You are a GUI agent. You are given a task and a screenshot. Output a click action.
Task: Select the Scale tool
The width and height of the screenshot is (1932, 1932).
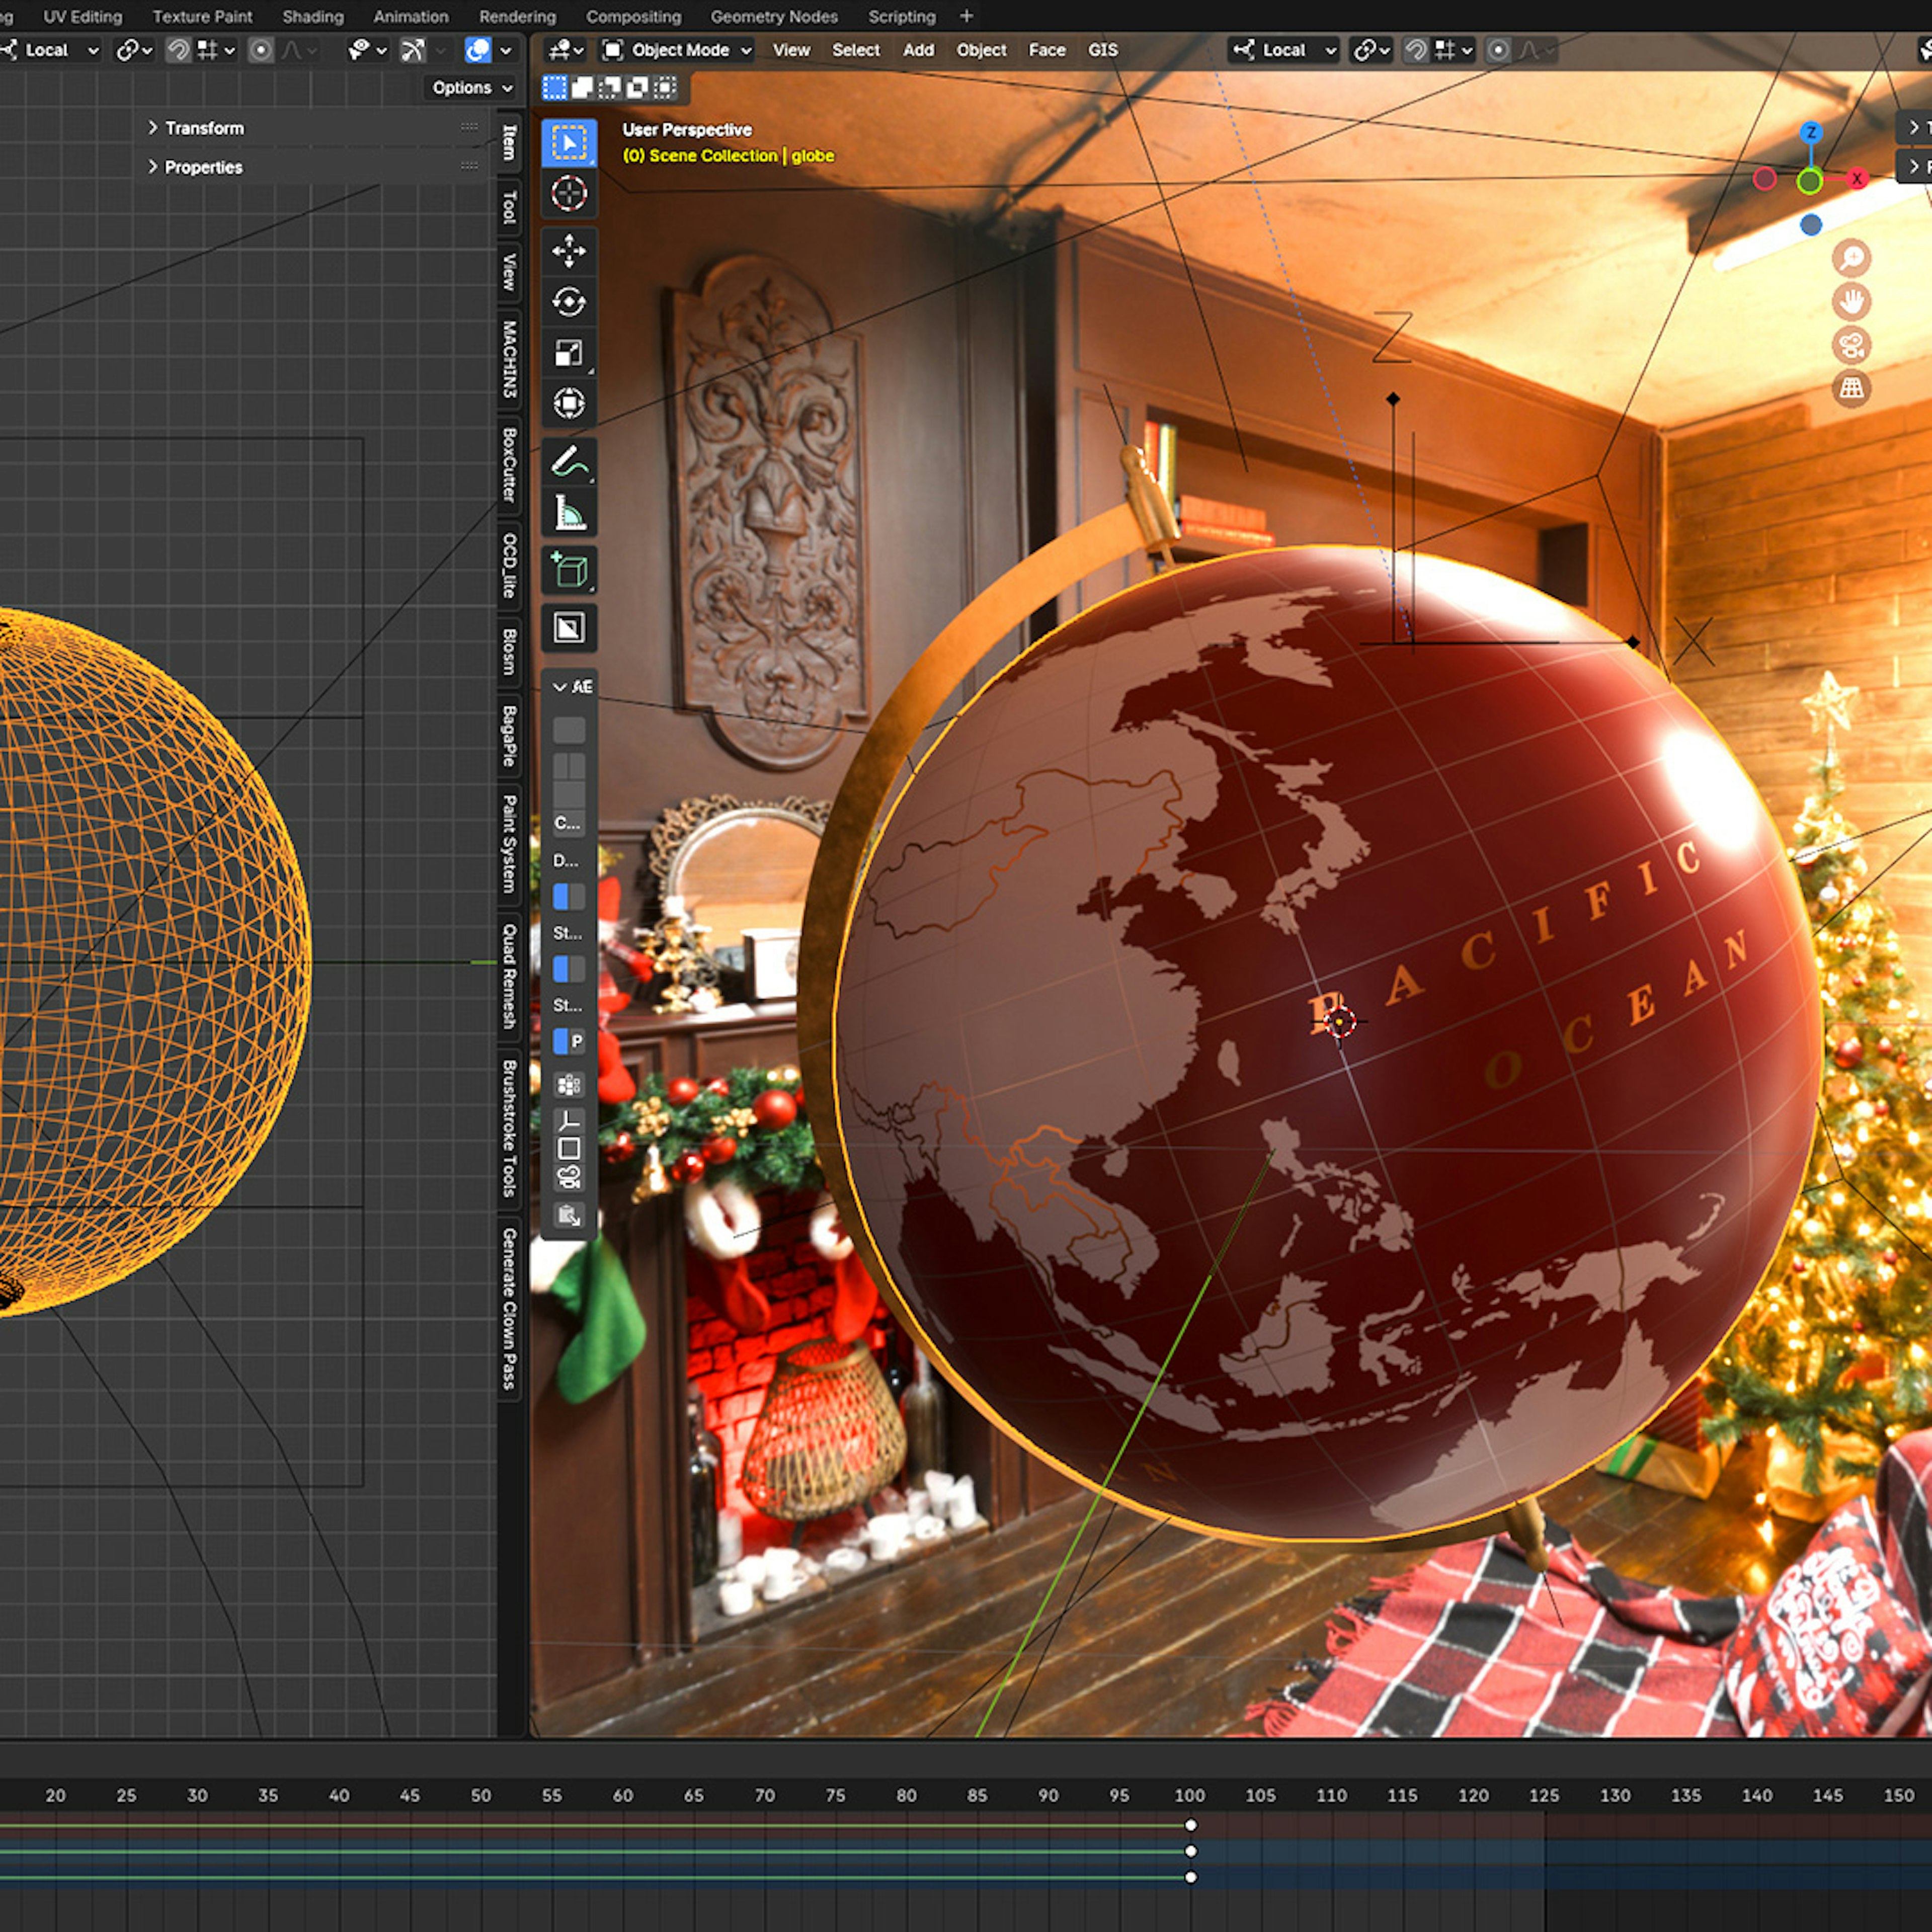coord(568,353)
